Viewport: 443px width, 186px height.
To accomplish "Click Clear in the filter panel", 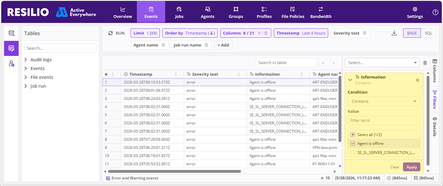I will [395, 167].
